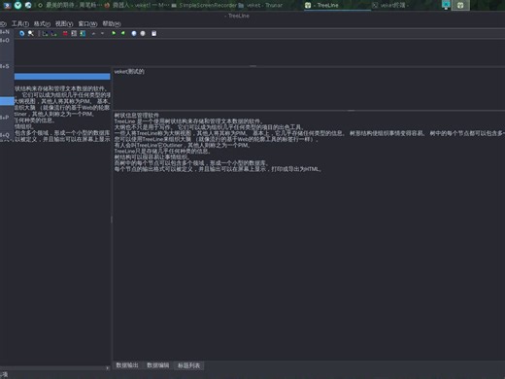Switch to SimpleScreenRecorder taskbar window
505x379 pixels.
click(x=204, y=5)
